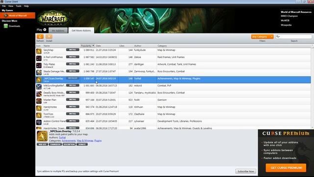Click the SexyMap addon icon
The image size is (314, 177).
coord(39,51)
